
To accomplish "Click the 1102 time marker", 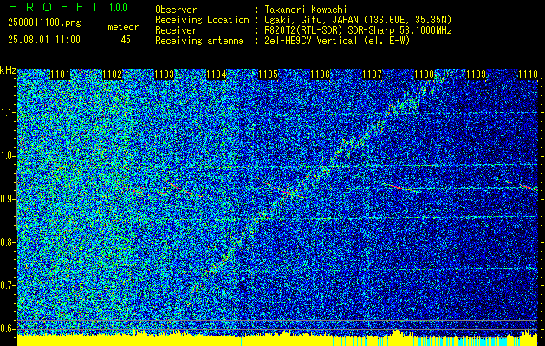I will [x=113, y=74].
